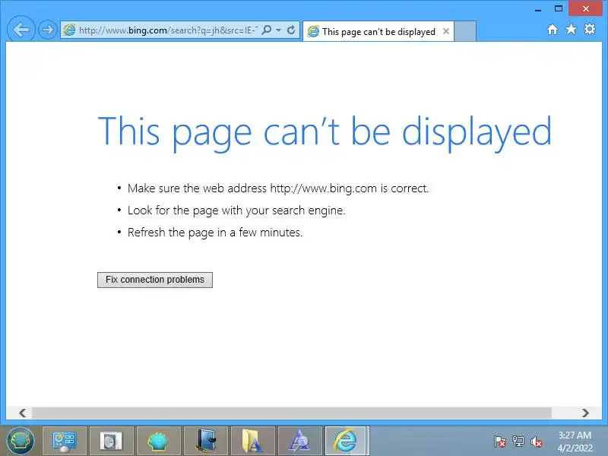Open the Tools gear menu
This screenshot has width=608, height=456.
(x=590, y=29)
